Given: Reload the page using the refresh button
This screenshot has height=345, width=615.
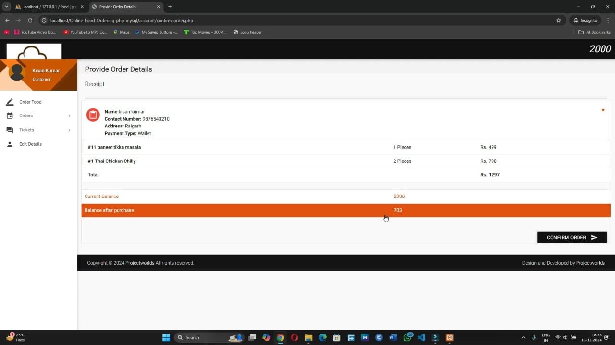Looking at the screenshot, I should (x=30, y=21).
